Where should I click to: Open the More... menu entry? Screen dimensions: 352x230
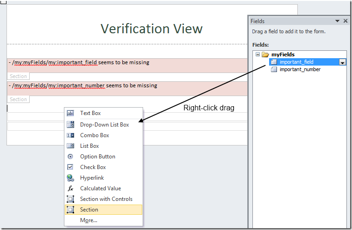click(88, 220)
